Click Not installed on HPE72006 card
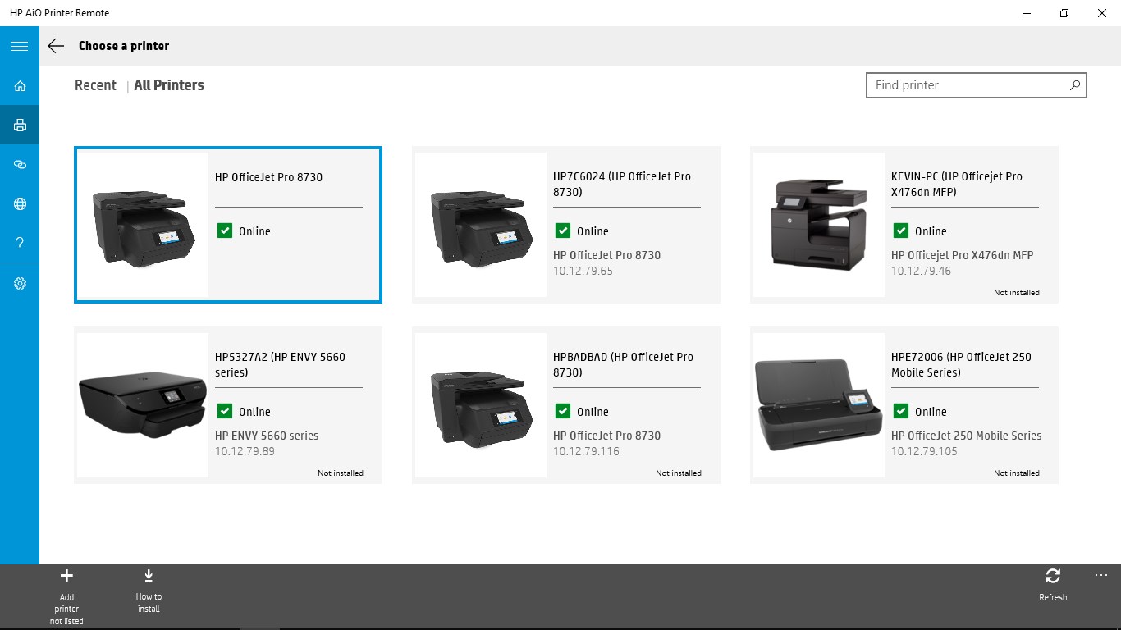The height and width of the screenshot is (630, 1121). (x=1017, y=473)
